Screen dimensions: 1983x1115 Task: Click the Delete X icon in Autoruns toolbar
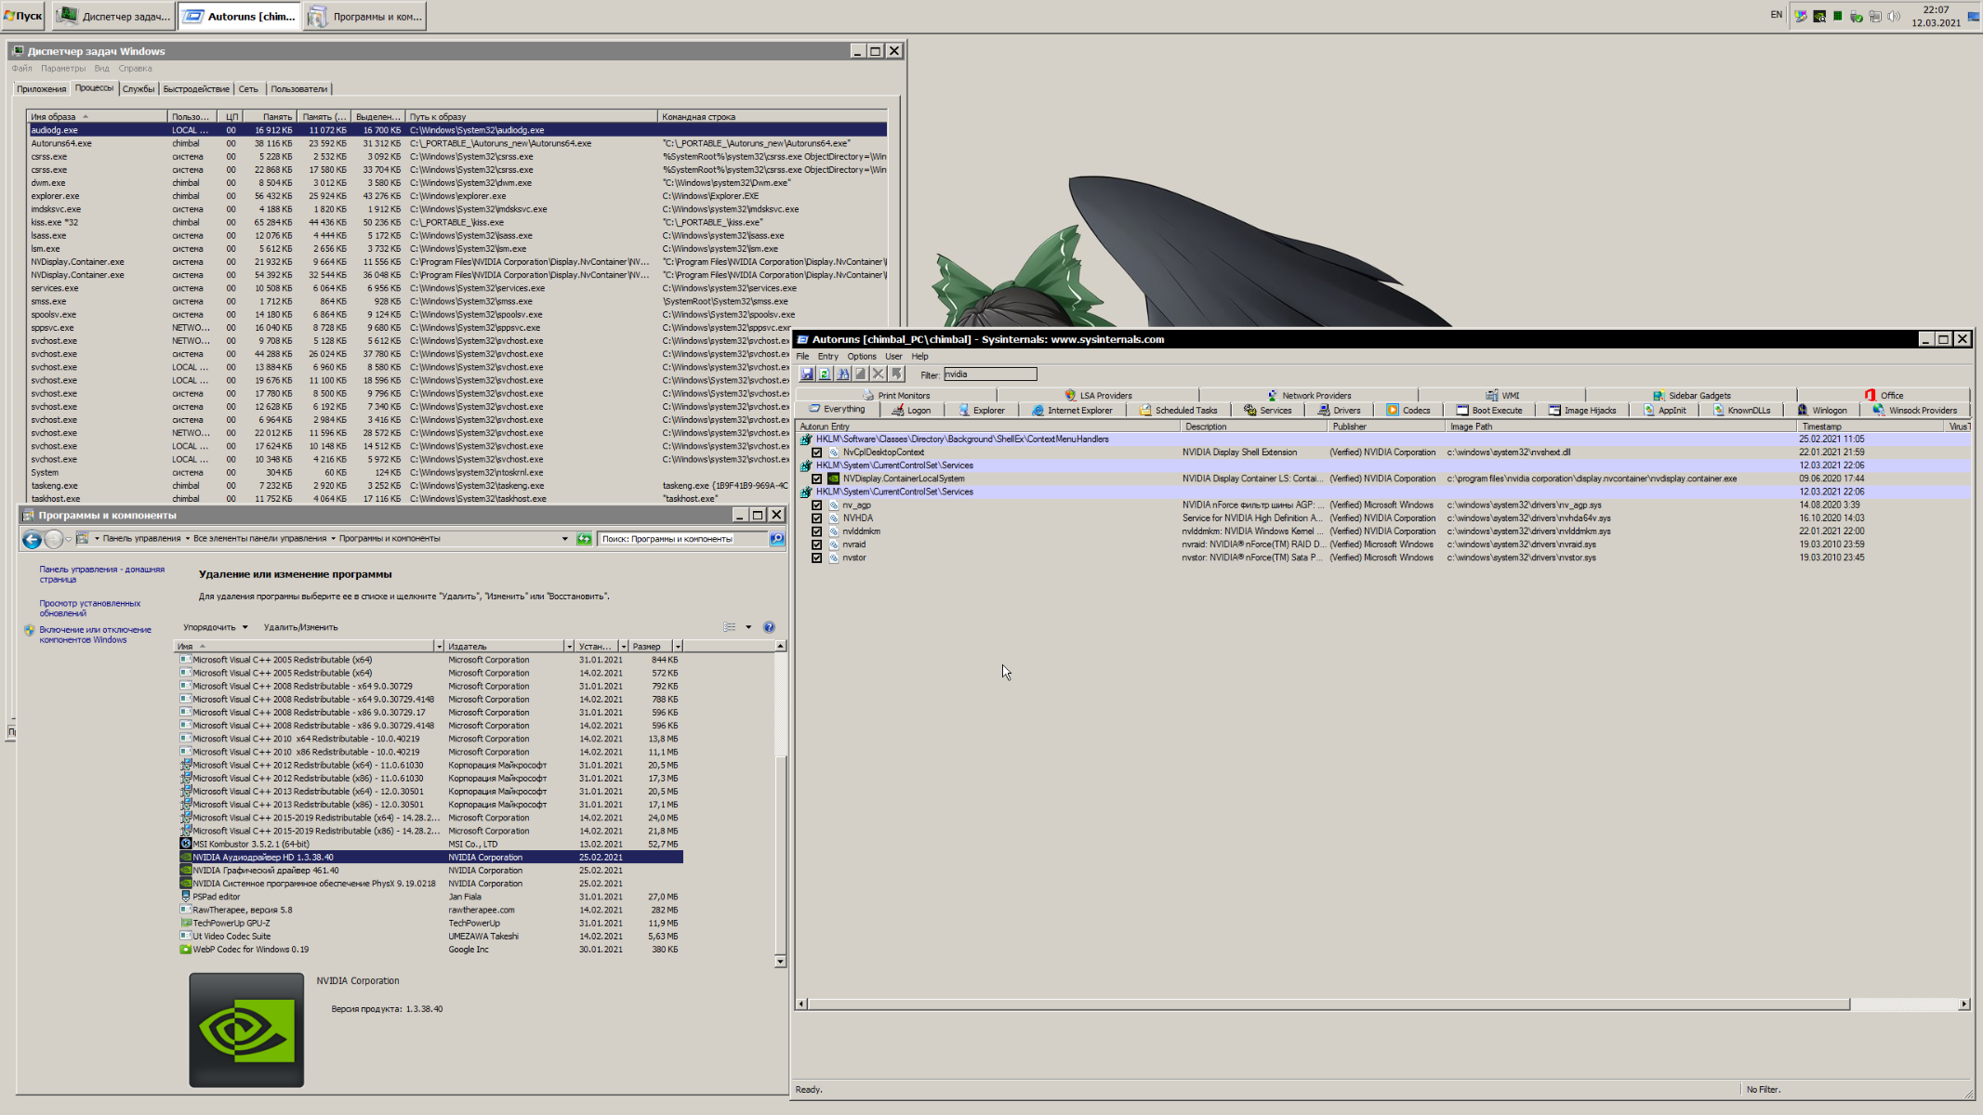pyautogui.click(x=879, y=374)
